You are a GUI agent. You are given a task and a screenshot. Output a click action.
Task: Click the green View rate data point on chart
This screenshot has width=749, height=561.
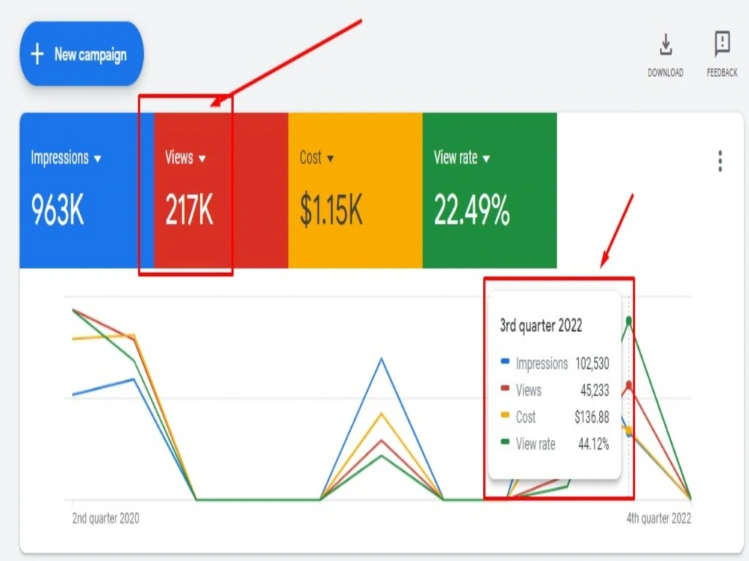coord(629,321)
